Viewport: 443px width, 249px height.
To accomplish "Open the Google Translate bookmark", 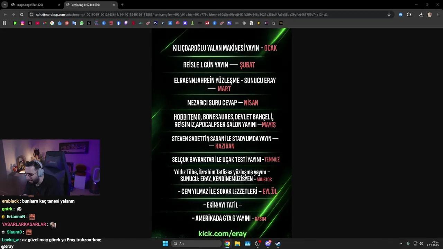I will 74,23.
